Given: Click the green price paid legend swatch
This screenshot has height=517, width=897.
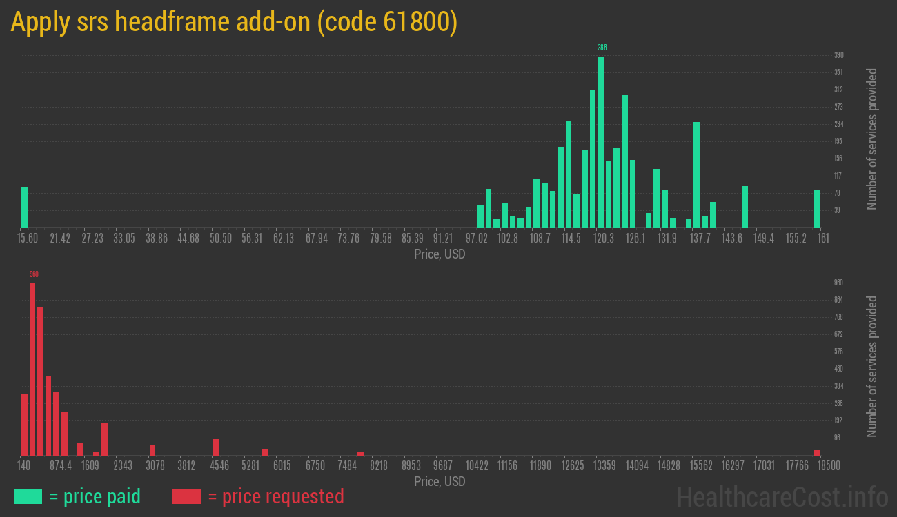Looking at the screenshot, I should 28,496.
